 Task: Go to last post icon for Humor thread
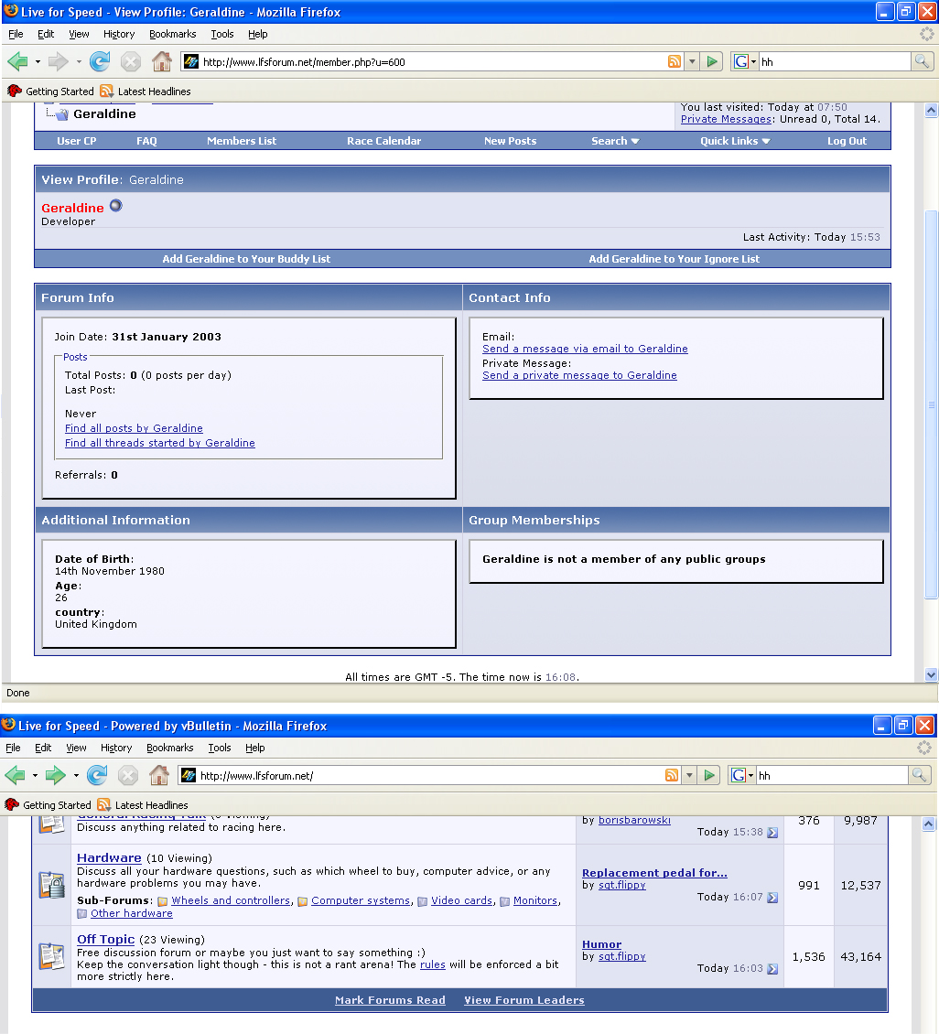772,969
